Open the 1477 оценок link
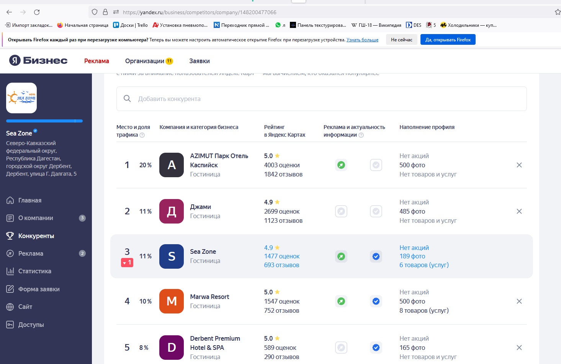561x364 pixels. [x=282, y=256]
